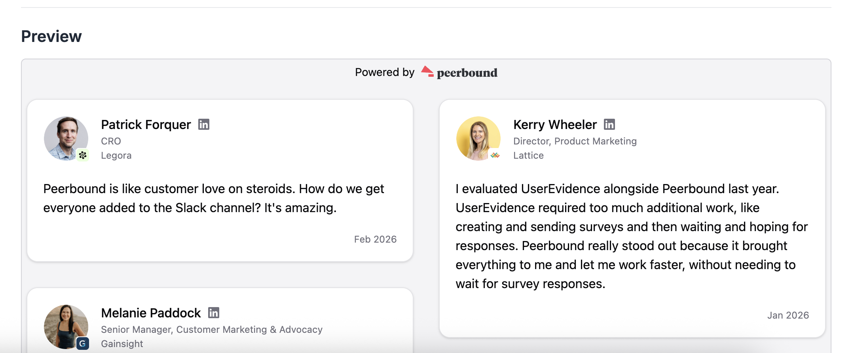Image resolution: width=854 pixels, height=353 pixels.
Task: Select the name Kerry Wheeler
Action: (555, 125)
